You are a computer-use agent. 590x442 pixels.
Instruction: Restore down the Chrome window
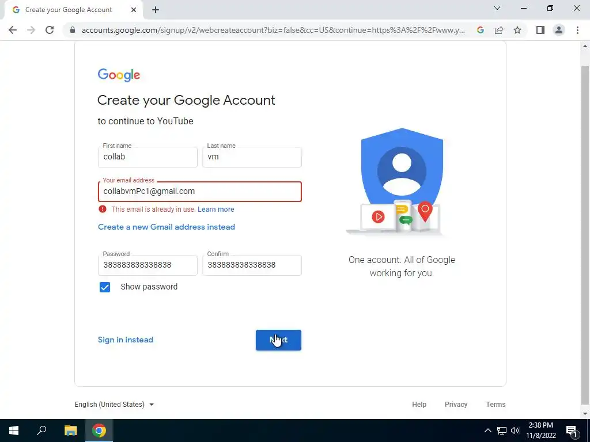pos(550,8)
